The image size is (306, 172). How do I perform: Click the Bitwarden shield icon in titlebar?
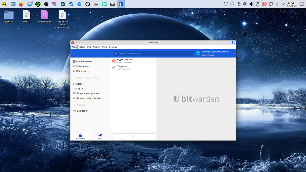coord(233,43)
